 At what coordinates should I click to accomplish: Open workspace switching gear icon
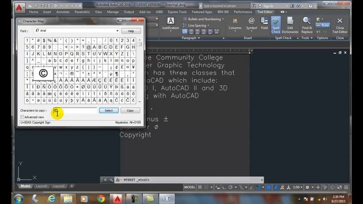(x=307, y=188)
